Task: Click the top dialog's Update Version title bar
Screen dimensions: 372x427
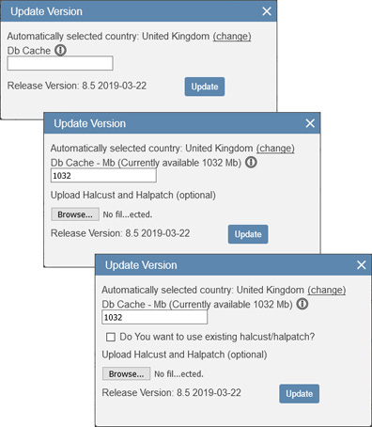Action: [x=138, y=11]
